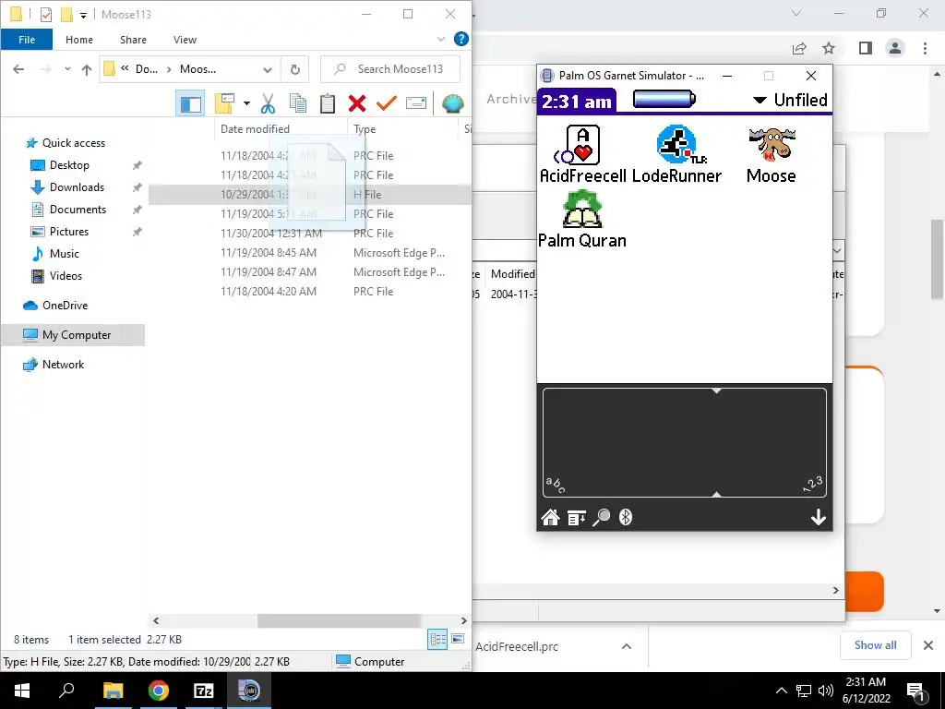Select Desktop in navigation pane
This screenshot has width=945, height=709.
click(x=69, y=165)
